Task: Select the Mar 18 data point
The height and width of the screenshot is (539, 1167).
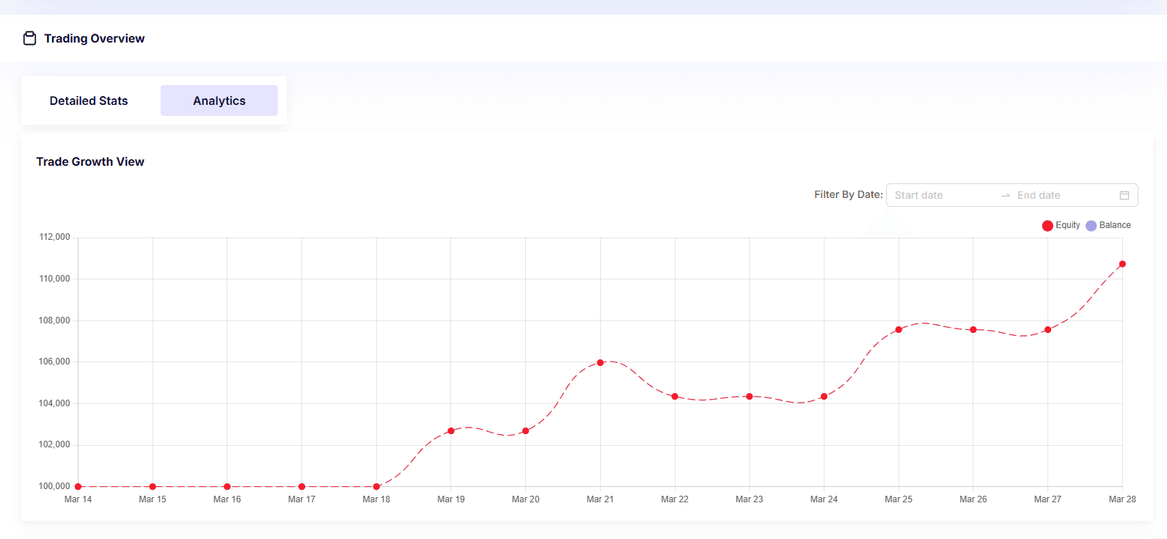Action: point(376,487)
